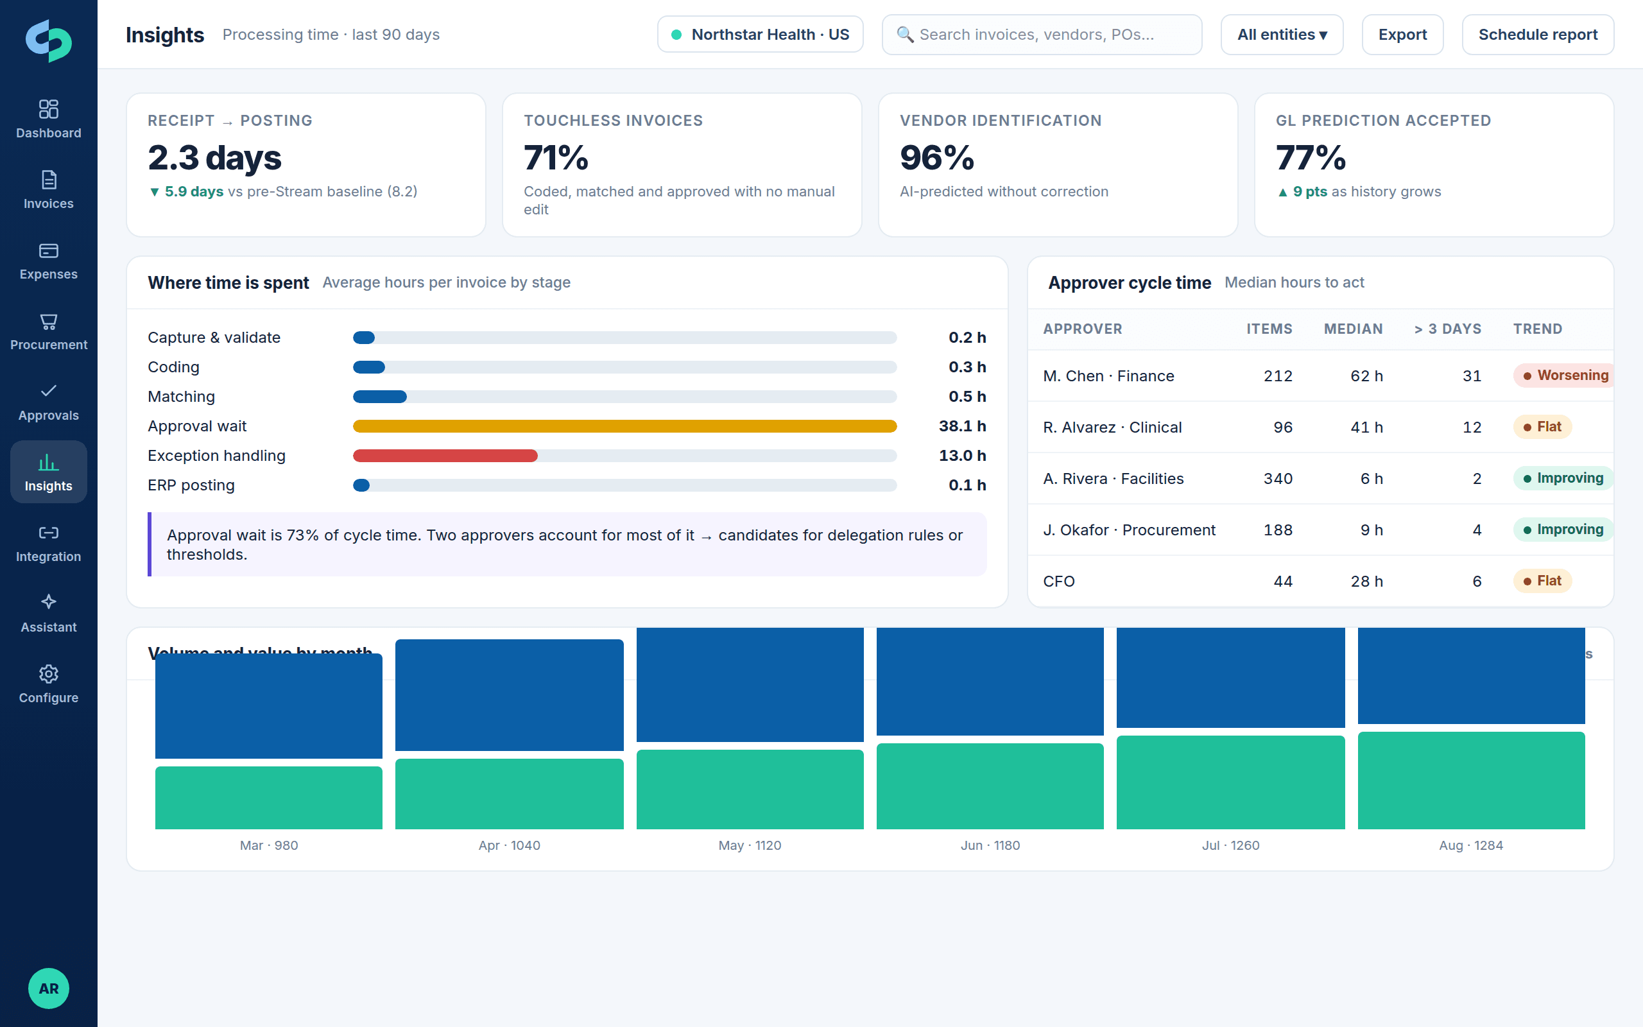Go to Approvals in sidebar

[x=48, y=401]
